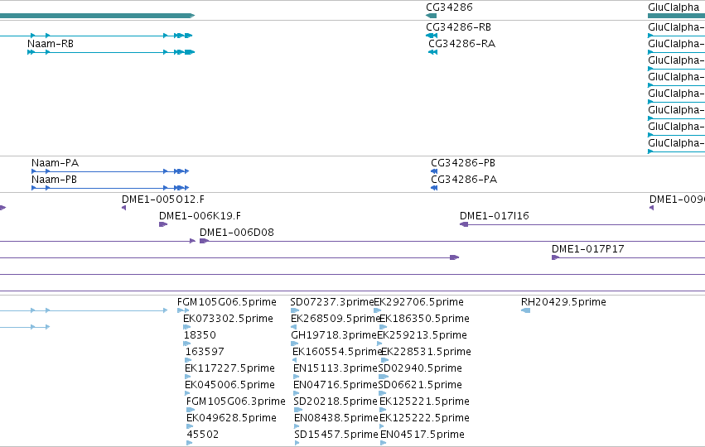Select the DME1-017I16 clone arrow
This screenshot has height=447, width=705.
(x=464, y=224)
